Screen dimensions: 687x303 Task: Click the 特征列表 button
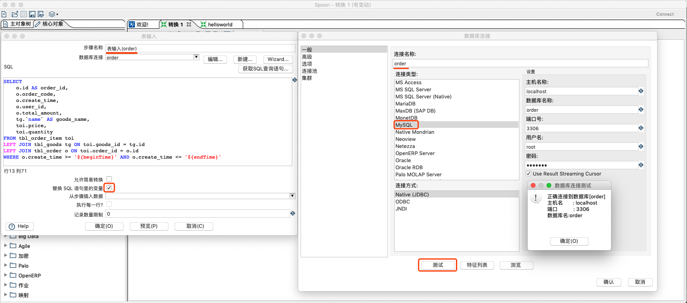coord(477,265)
